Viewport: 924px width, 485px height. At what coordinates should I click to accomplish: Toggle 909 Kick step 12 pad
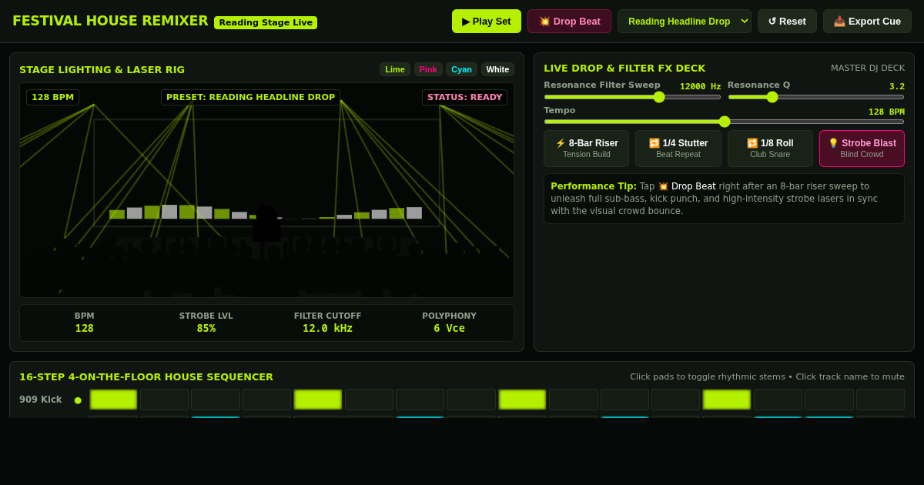click(676, 400)
